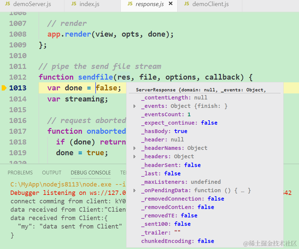Click 'connect comming from client' console line

click(68, 201)
